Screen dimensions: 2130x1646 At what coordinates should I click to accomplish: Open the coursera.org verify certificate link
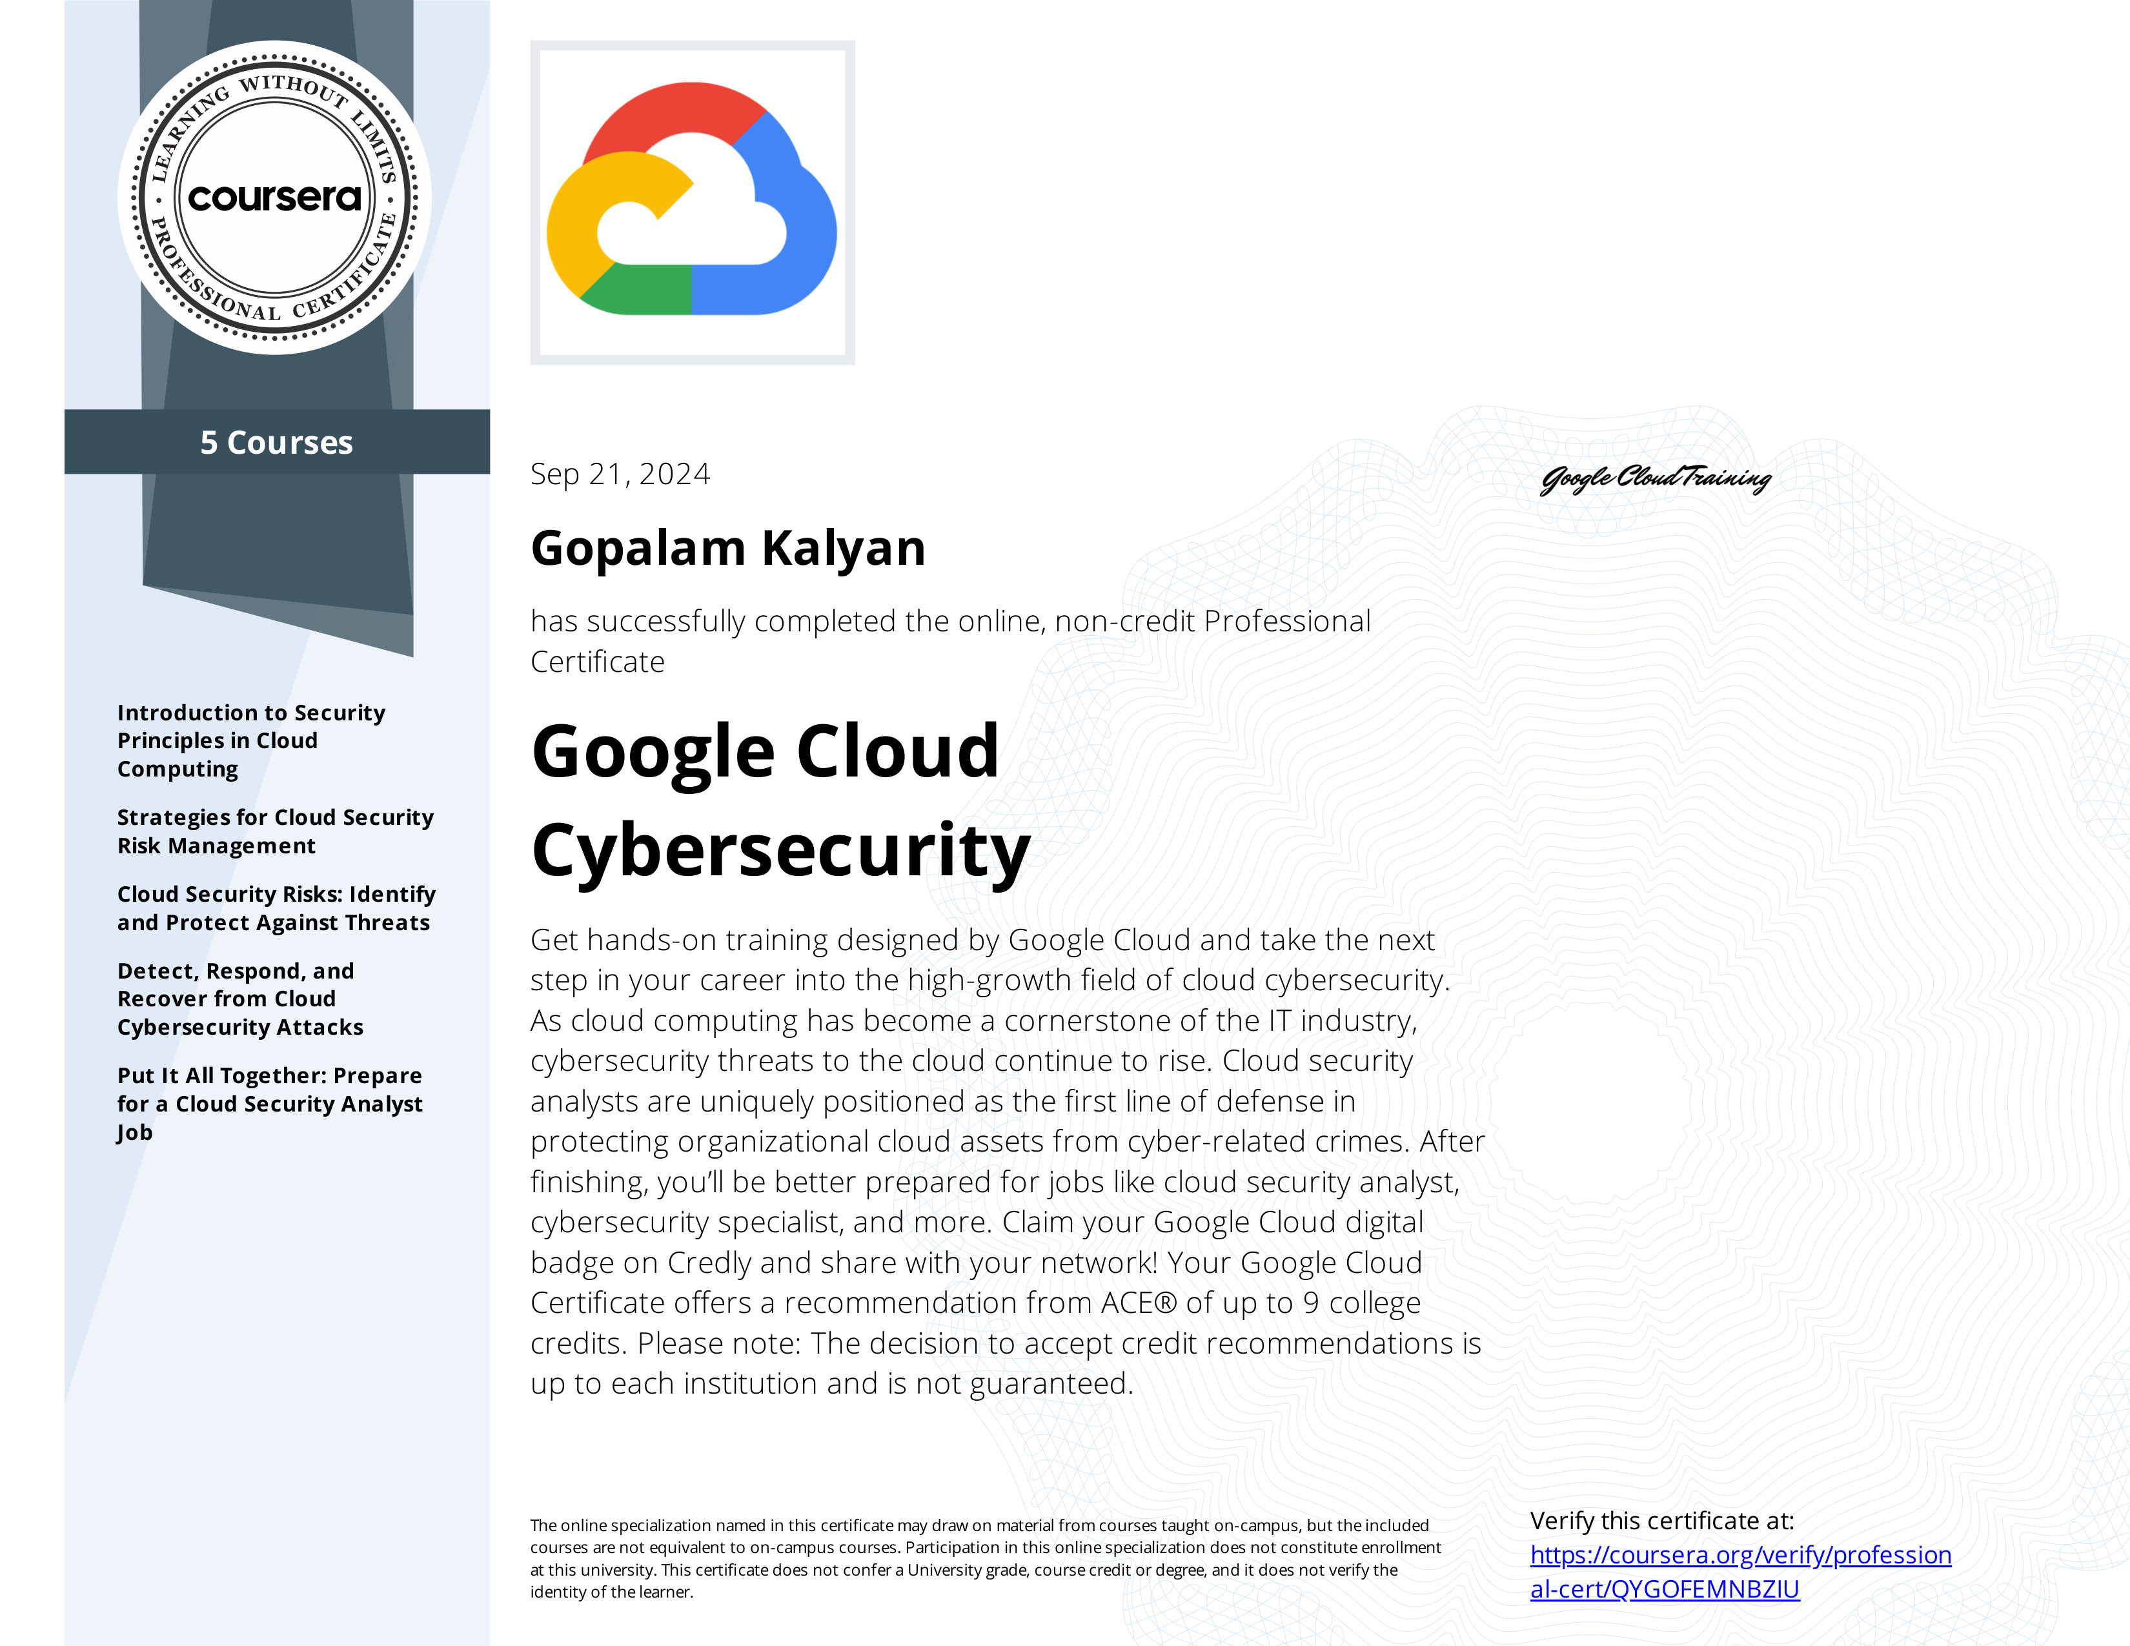(x=1741, y=1572)
